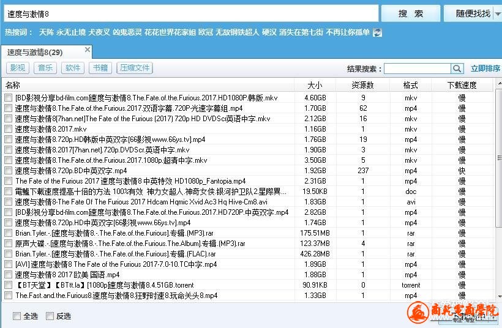The height and width of the screenshot is (328, 502).
Task: Tick checkbox for 速度与激情8.2017.mkv
Action: tap(9, 129)
